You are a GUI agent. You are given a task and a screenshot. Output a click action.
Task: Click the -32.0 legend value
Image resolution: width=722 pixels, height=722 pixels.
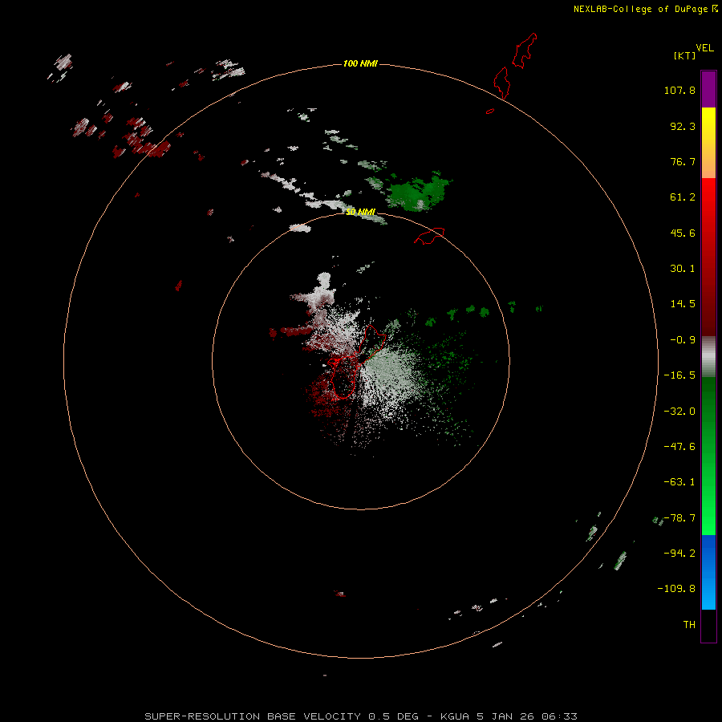pyautogui.click(x=679, y=412)
